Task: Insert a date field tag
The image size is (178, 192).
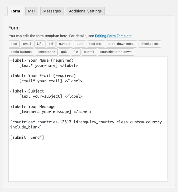Action: point(80,44)
